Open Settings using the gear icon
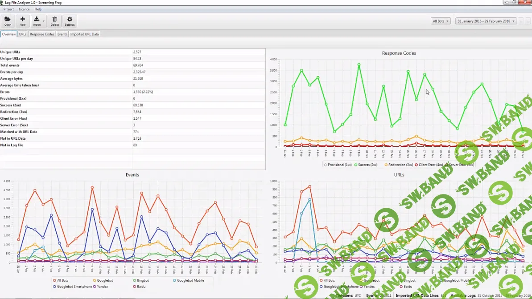Image resolution: width=532 pixels, height=299 pixels. 70,20
